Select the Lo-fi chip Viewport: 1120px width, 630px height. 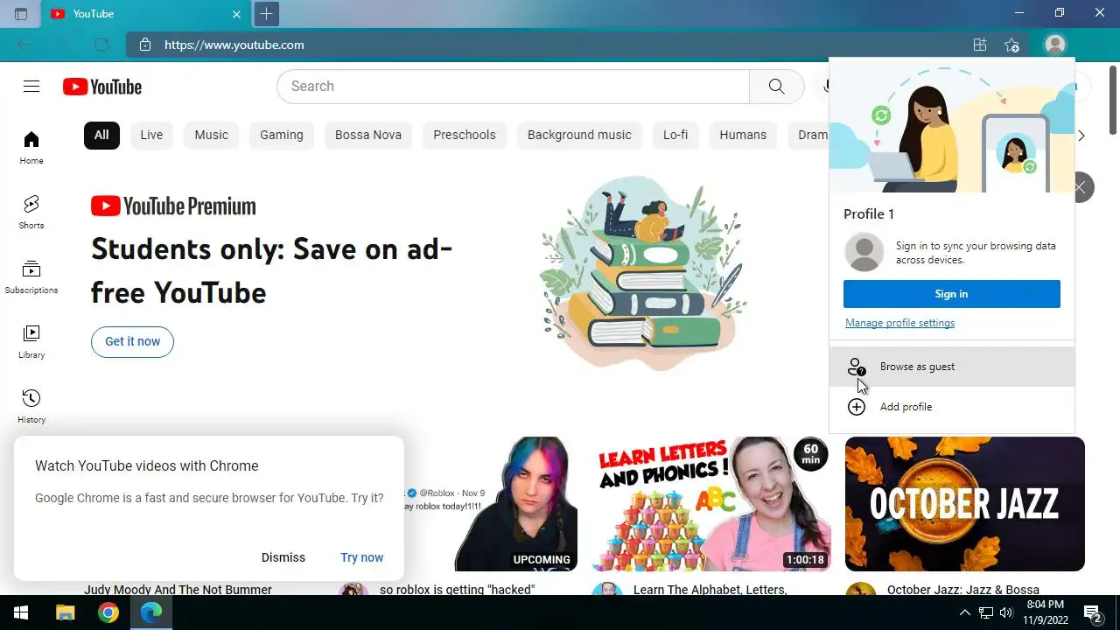675,135
